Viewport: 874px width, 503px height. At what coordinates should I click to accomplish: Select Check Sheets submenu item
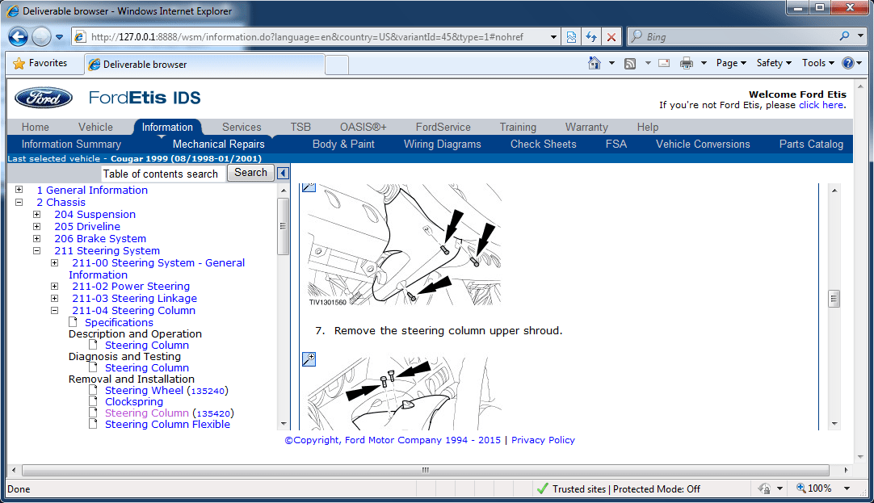point(543,145)
